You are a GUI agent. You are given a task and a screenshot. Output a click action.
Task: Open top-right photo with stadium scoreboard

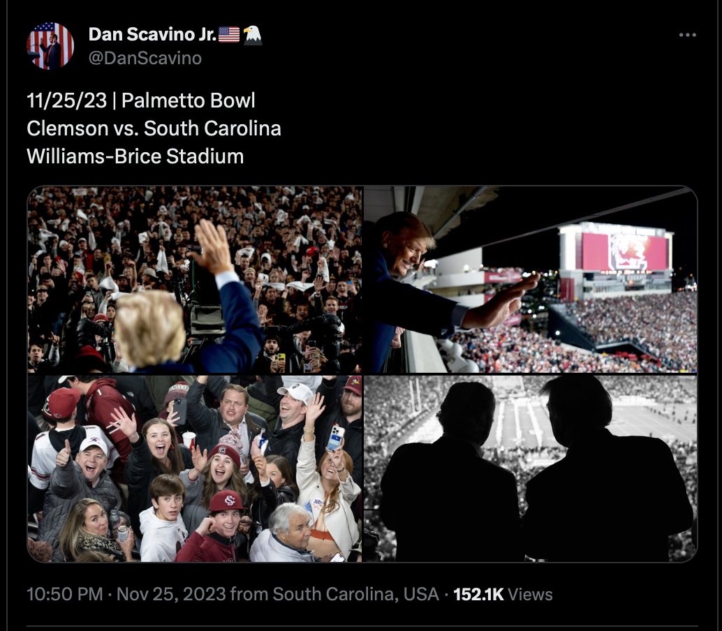pyautogui.click(x=531, y=279)
